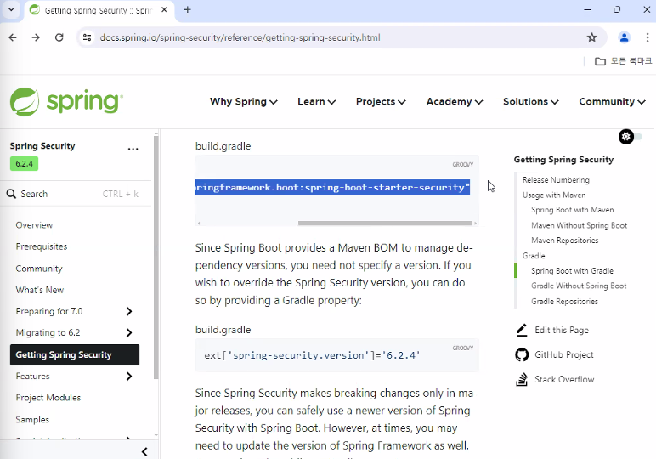Expand Projects menu
656x459 pixels.
point(381,102)
